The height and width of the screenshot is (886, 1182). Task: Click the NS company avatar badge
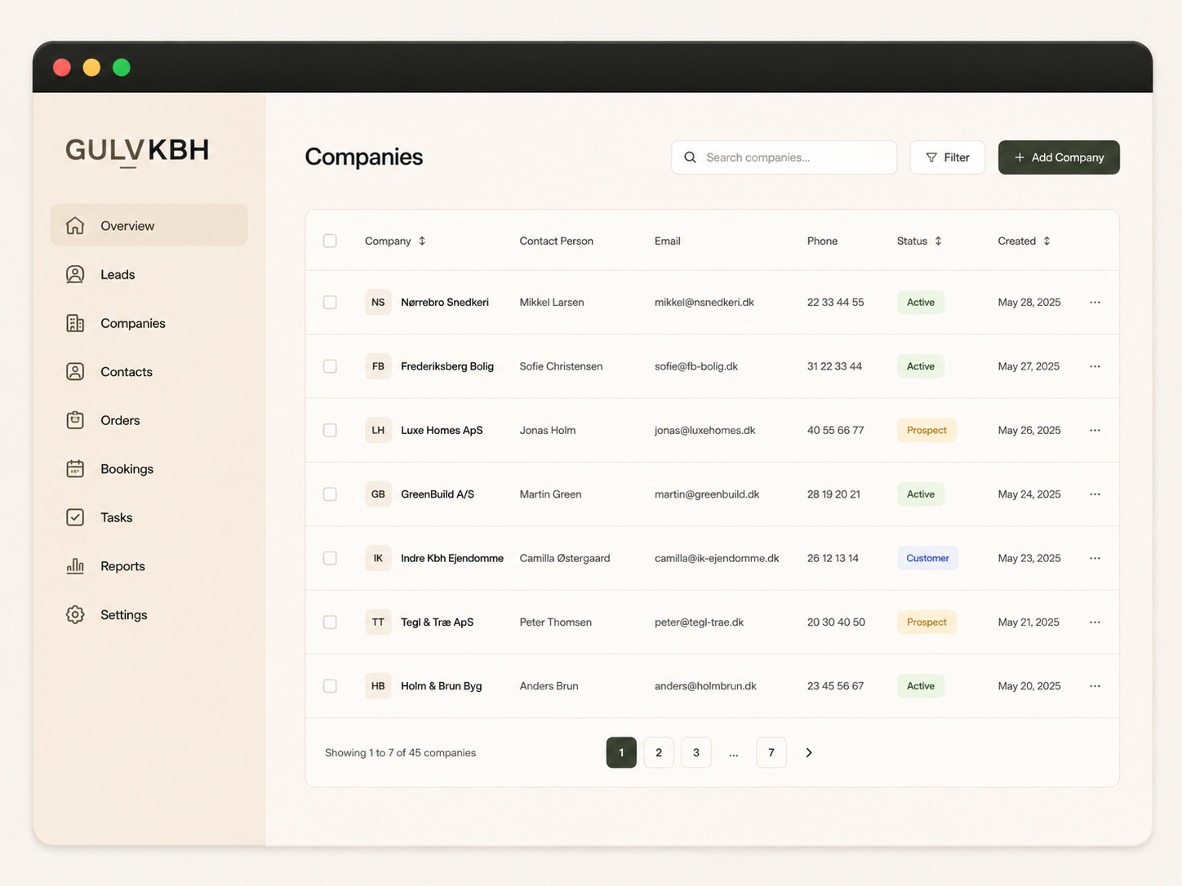pyautogui.click(x=378, y=302)
